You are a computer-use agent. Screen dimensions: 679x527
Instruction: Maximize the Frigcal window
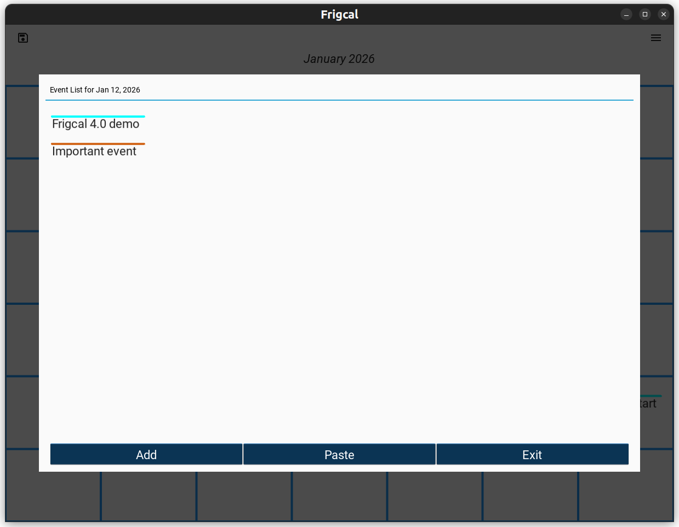[x=645, y=14]
